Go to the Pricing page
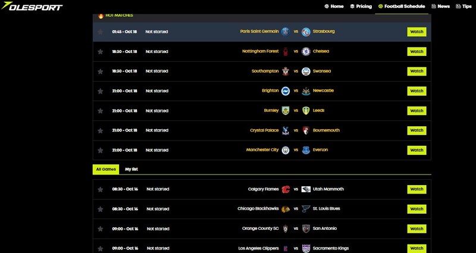This screenshot has width=476, height=253. 361,6
